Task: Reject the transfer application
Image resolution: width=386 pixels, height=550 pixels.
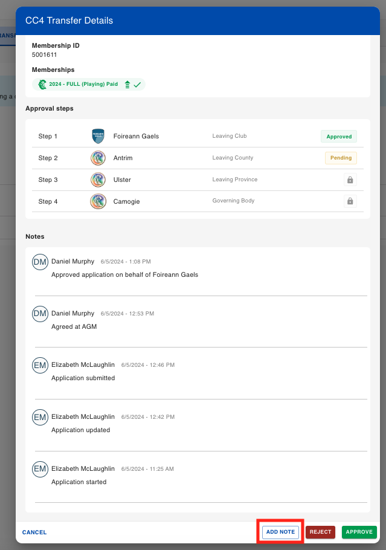Action: pyautogui.click(x=320, y=532)
